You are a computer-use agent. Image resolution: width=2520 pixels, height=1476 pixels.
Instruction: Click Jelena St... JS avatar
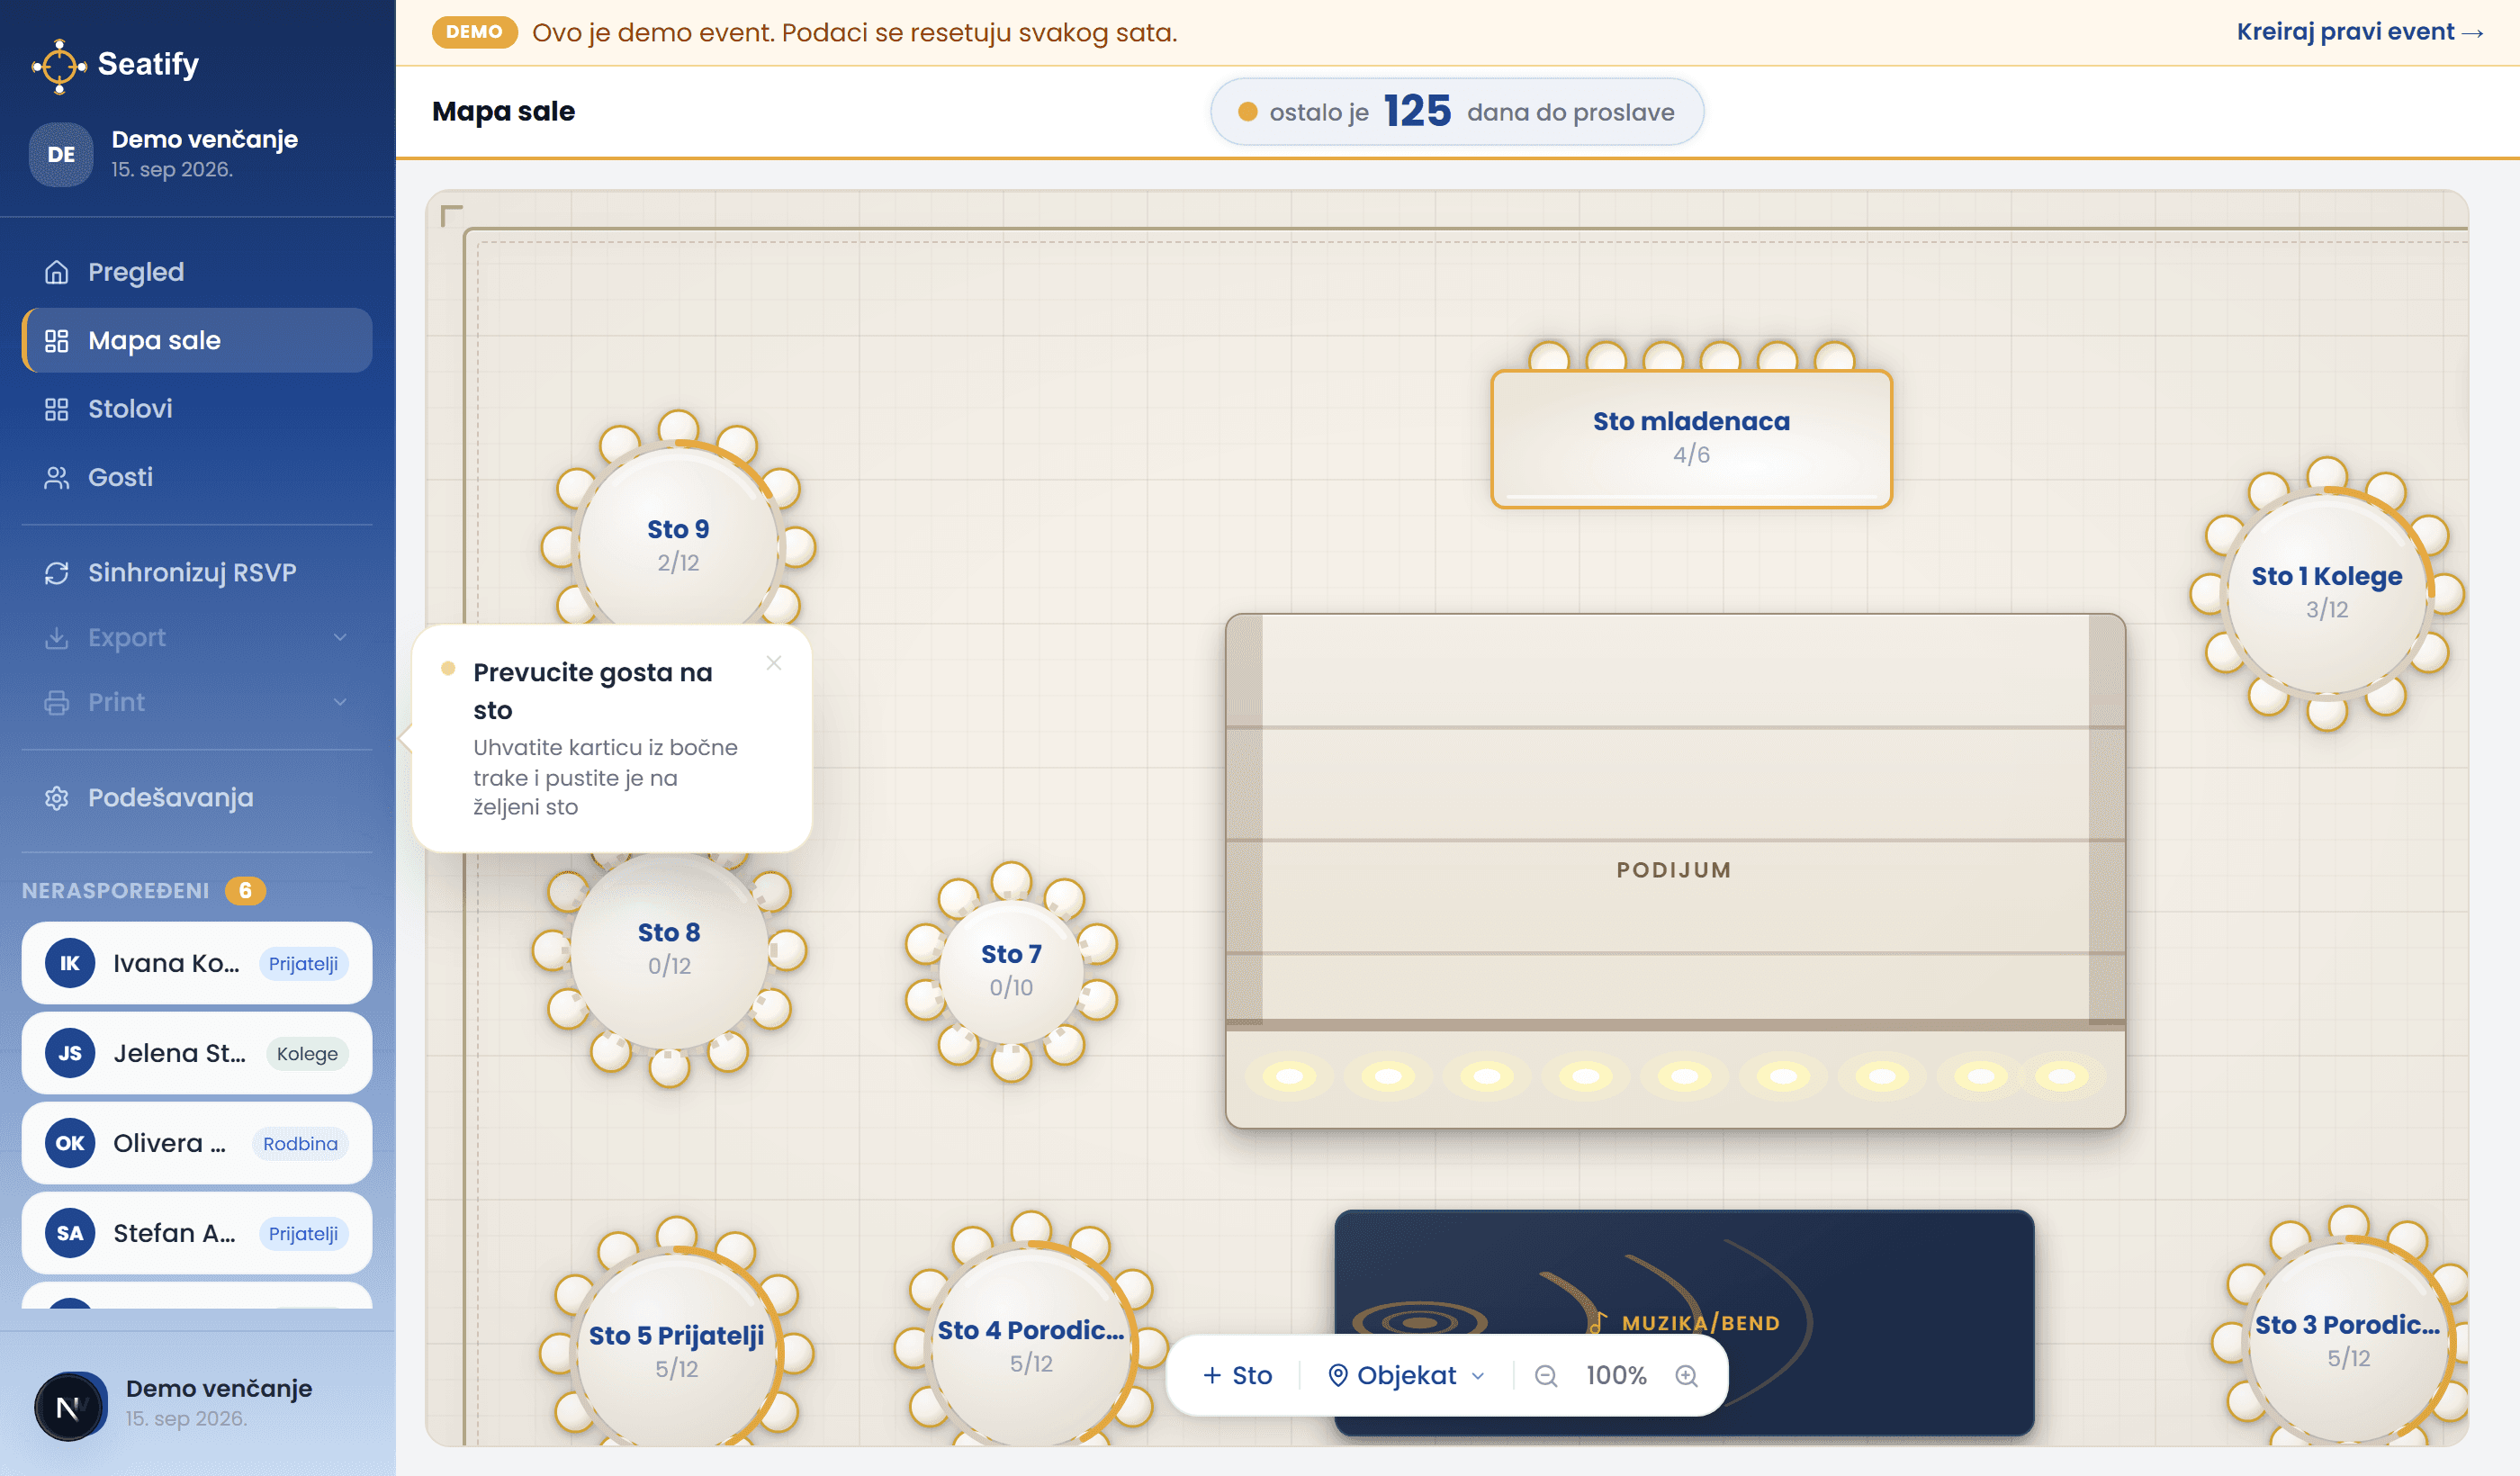click(70, 1053)
